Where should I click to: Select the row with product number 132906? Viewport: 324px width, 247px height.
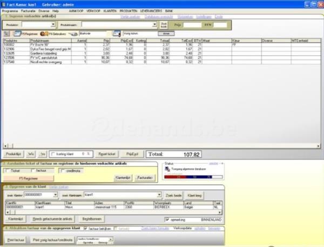(162, 49)
